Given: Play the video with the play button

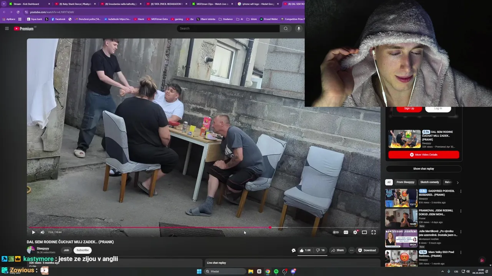Looking at the screenshot, I should pos(33,232).
